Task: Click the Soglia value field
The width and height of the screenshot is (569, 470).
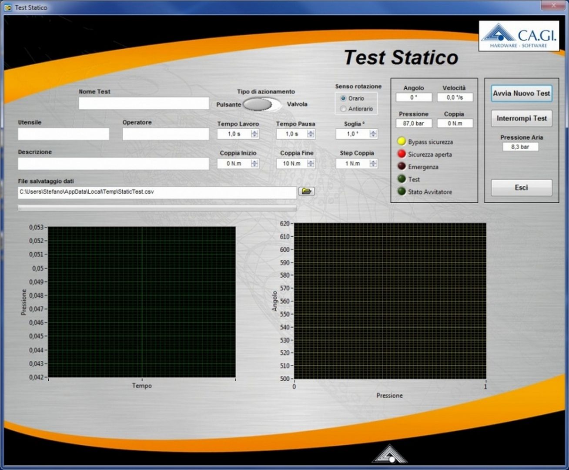Action: click(352, 134)
